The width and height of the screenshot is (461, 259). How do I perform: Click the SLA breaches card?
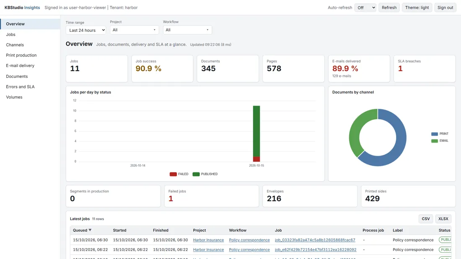click(x=425, y=69)
